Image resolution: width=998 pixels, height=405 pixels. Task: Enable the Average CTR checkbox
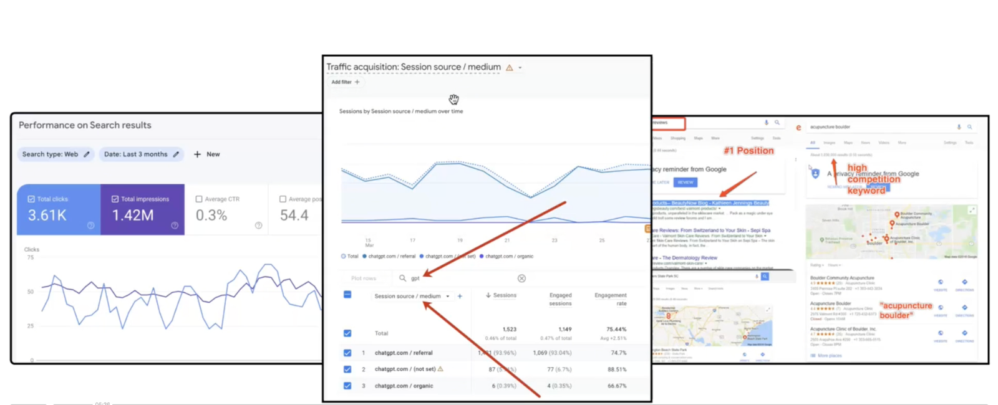[x=199, y=199]
